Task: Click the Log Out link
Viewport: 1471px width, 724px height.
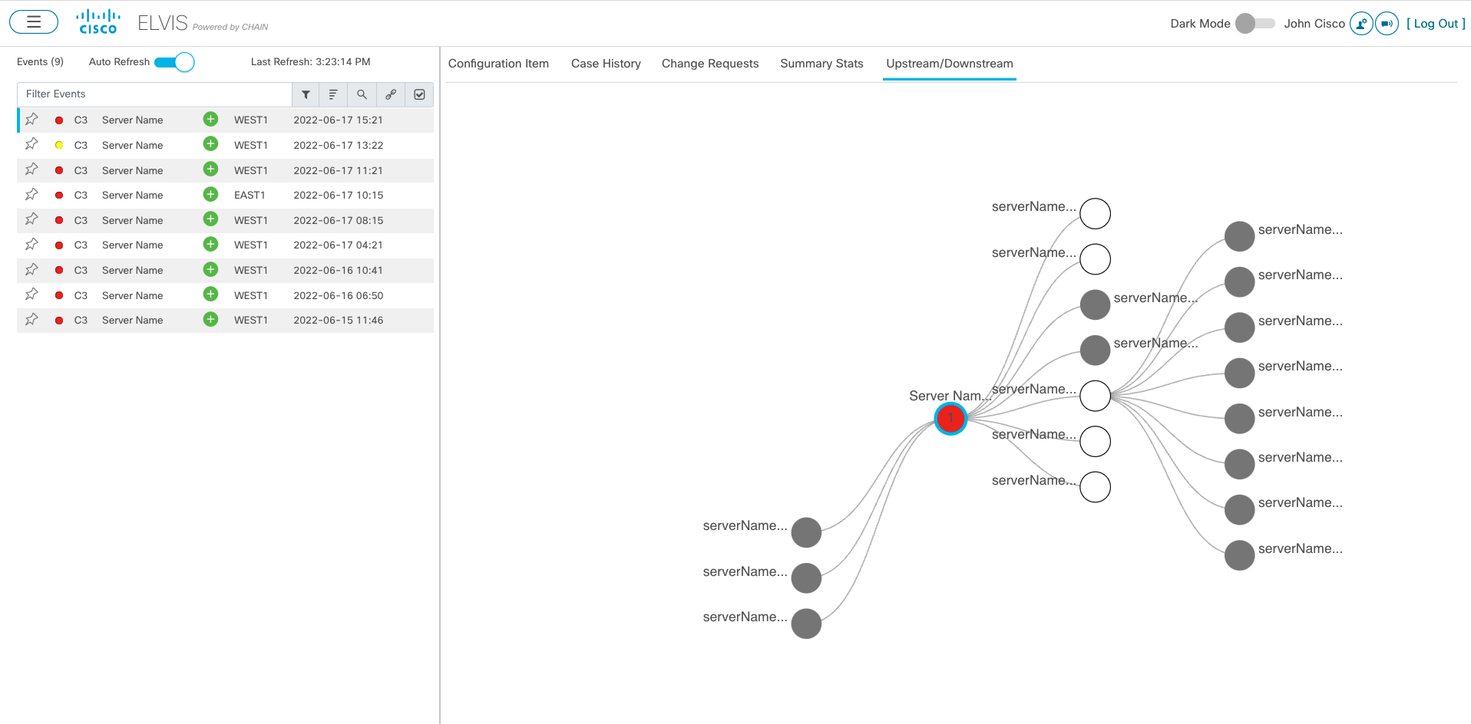Action: tap(1436, 24)
